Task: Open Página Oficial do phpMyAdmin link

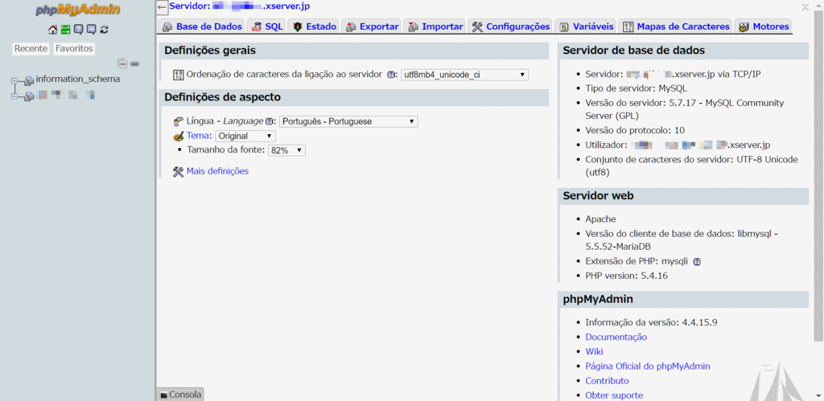Action: click(648, 366)
